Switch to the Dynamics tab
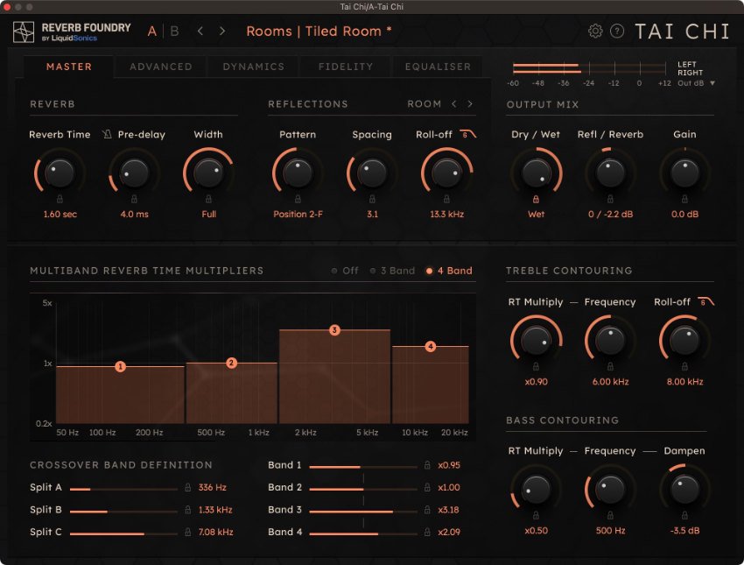 (252, 66)
